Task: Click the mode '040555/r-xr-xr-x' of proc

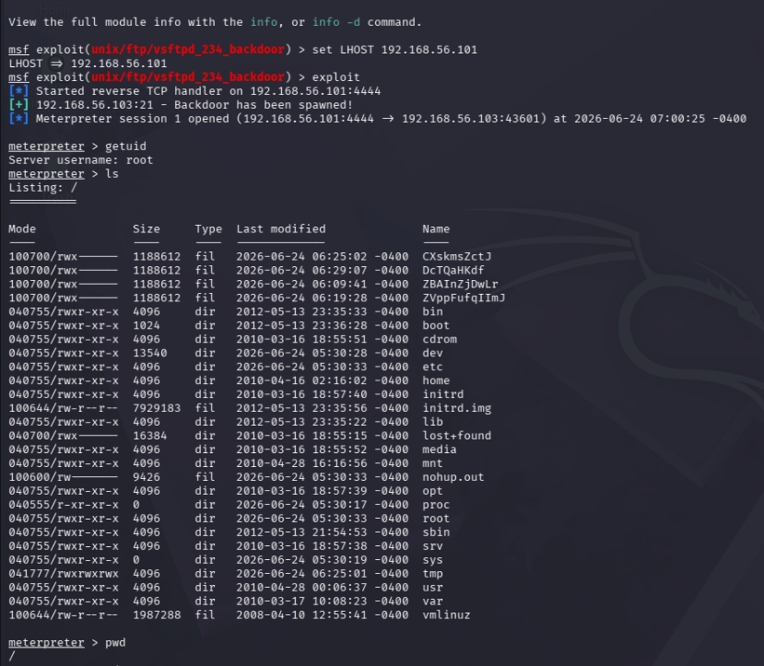Action: click(x=63, y=505)
